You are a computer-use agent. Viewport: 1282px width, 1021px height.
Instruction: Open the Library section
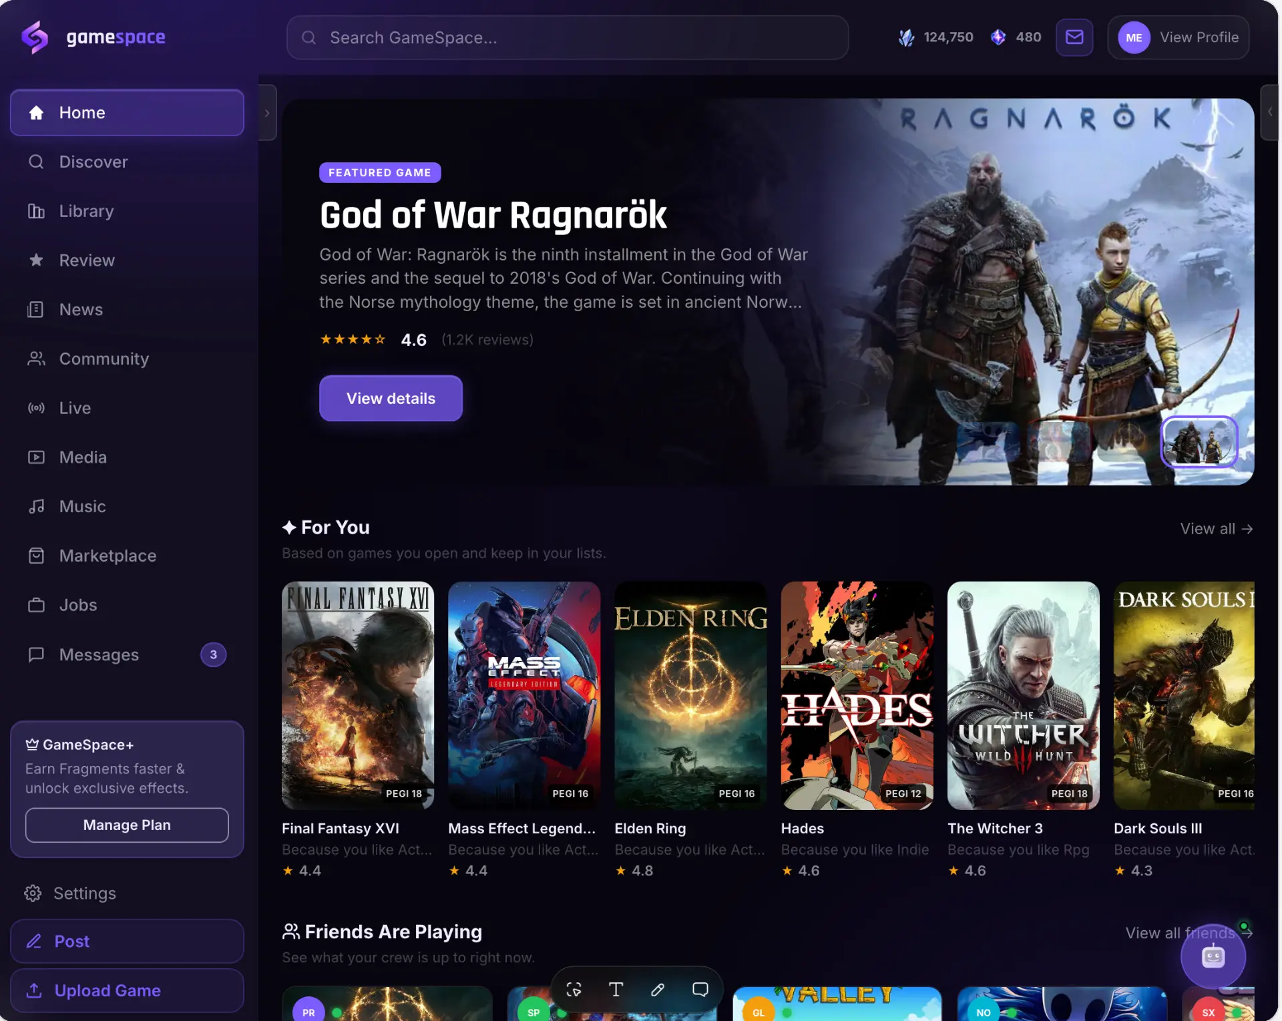tap(127, 211)
